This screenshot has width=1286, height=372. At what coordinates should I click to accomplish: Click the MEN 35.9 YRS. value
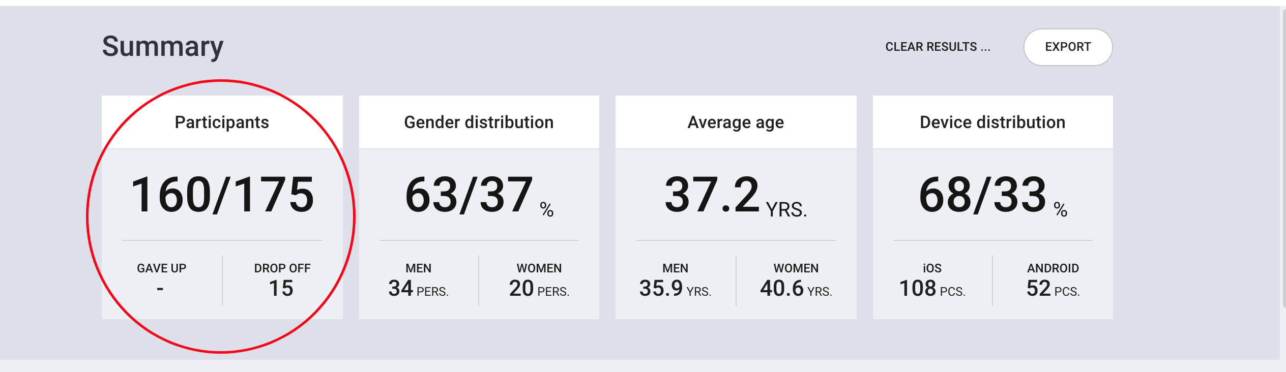(x=675, y=280)
